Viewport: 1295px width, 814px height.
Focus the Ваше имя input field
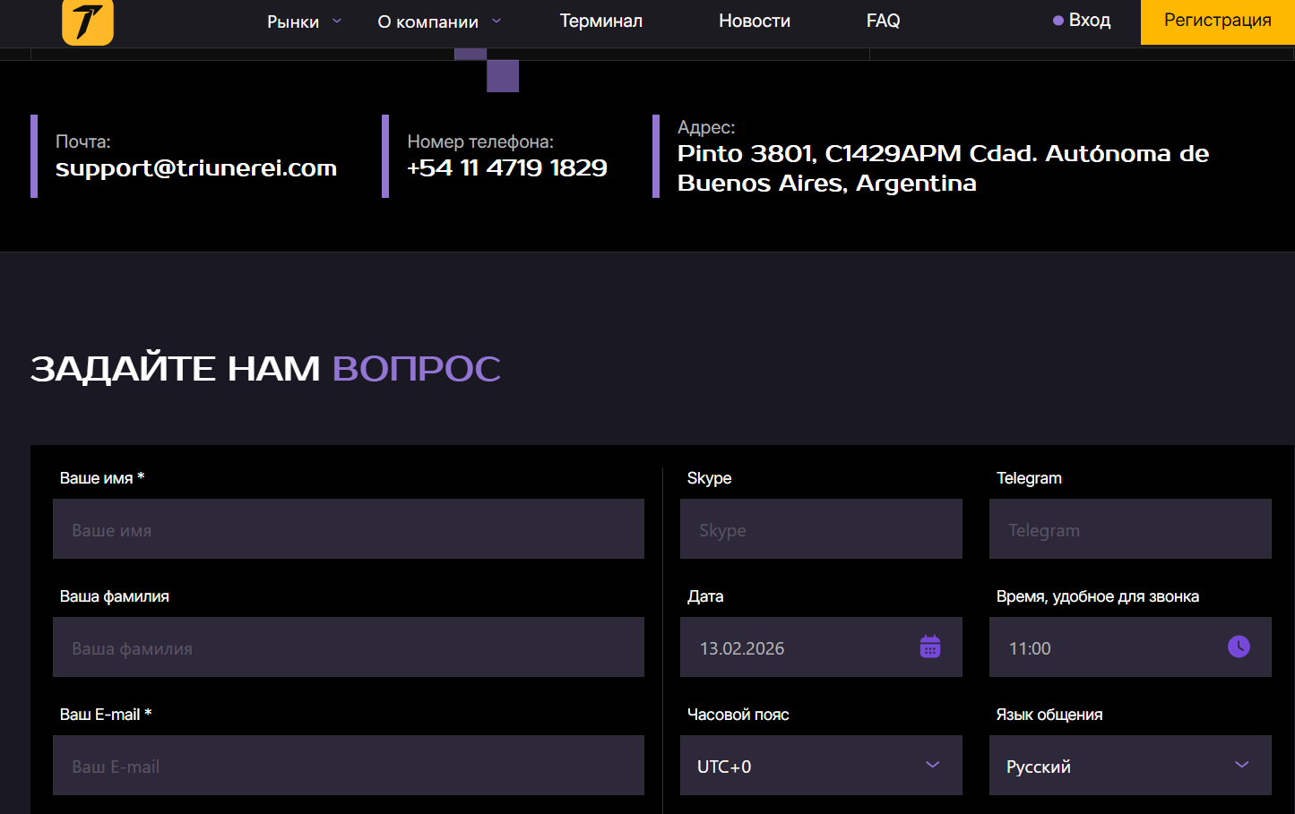(349, 529)
